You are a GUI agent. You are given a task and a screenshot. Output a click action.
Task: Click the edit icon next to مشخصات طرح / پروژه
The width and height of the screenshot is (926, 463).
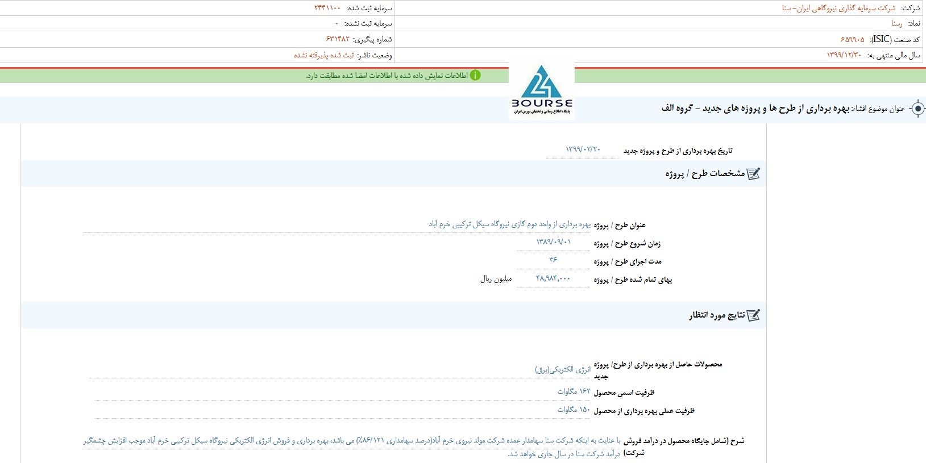tap(753, 174)
